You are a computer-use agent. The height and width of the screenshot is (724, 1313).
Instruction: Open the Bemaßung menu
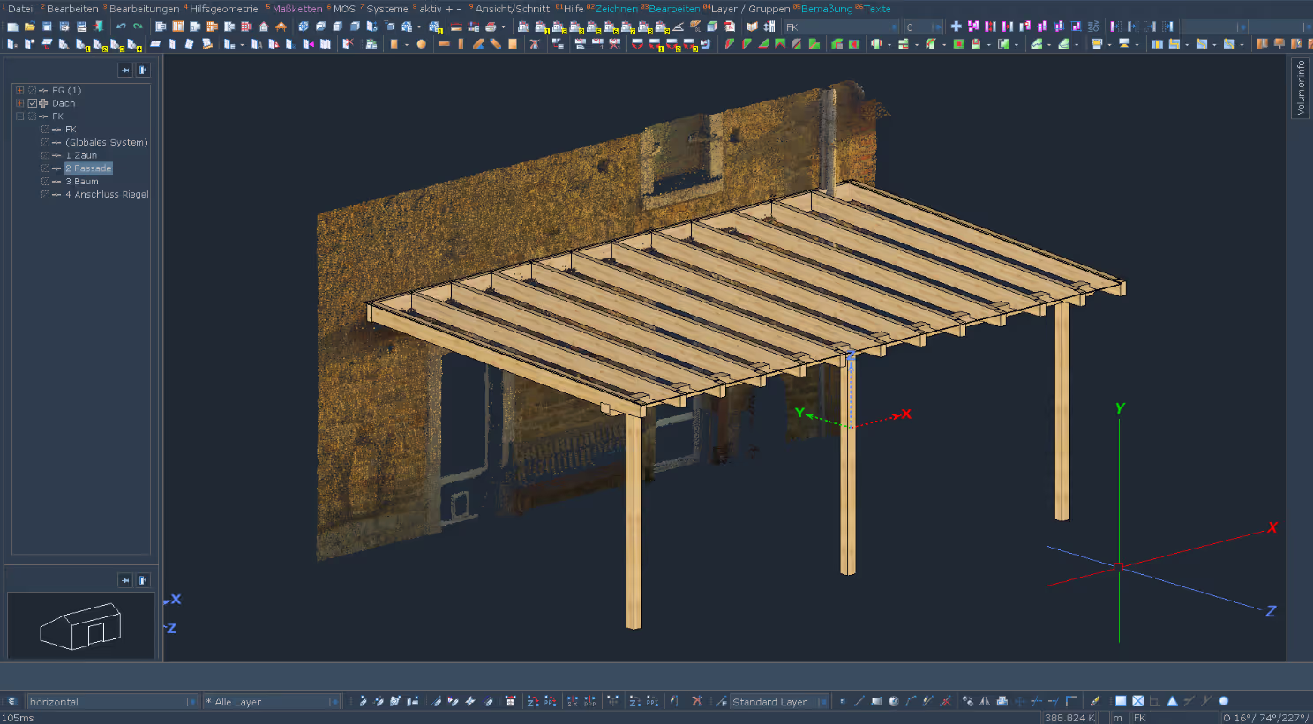click(827, 9)
